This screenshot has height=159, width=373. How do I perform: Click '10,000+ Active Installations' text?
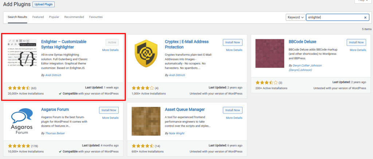[26, 151]
